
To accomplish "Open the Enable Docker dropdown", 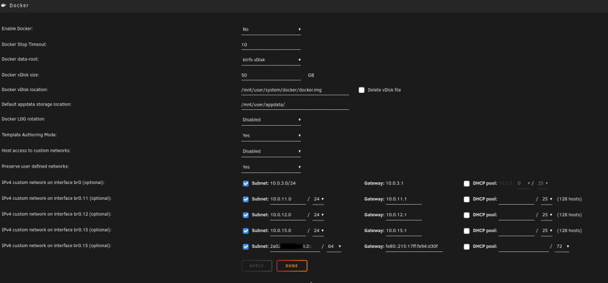I will point(271,29).
